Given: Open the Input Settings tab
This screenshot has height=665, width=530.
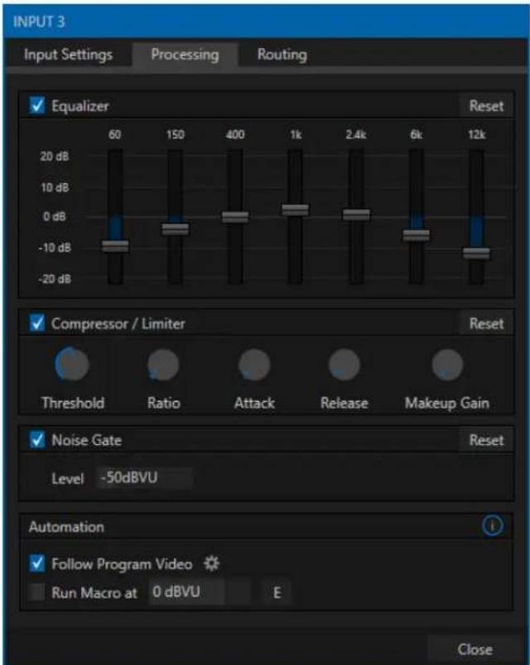Looking at the screenshot, I should (68, 55).
